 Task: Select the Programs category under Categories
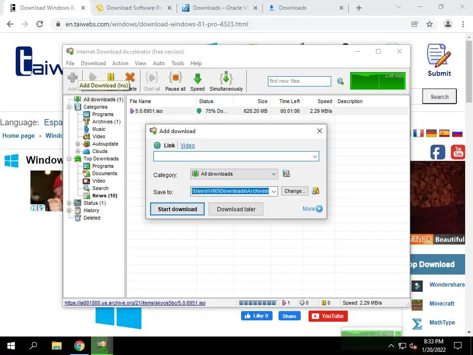[103, 114]
